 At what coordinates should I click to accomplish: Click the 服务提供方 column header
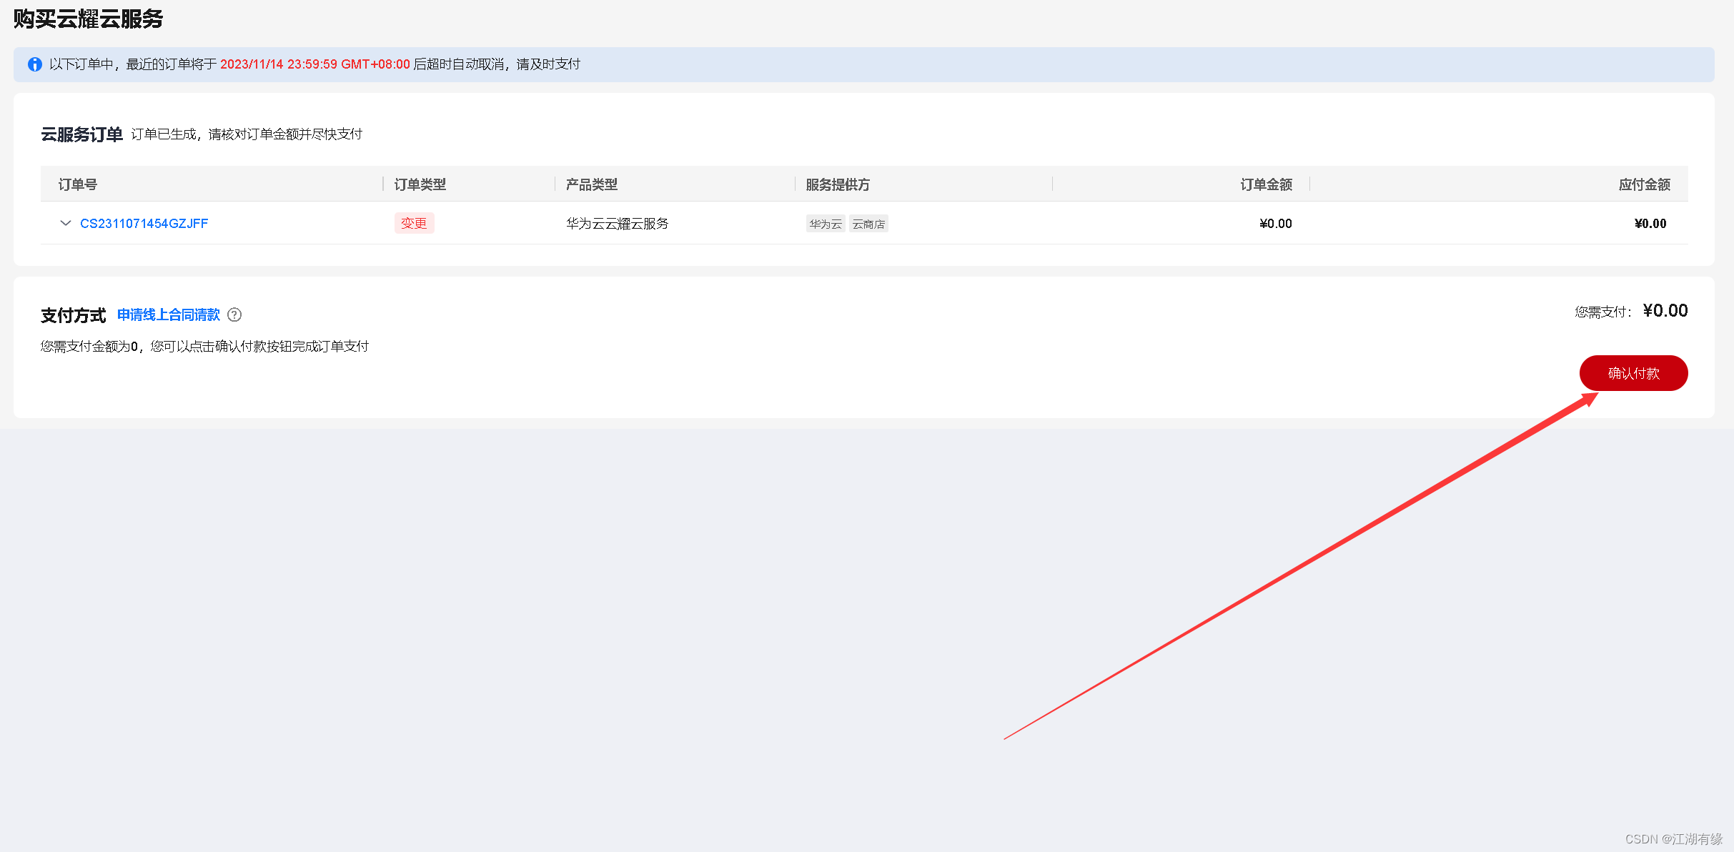pyautogui.click(x=837, y=184)
